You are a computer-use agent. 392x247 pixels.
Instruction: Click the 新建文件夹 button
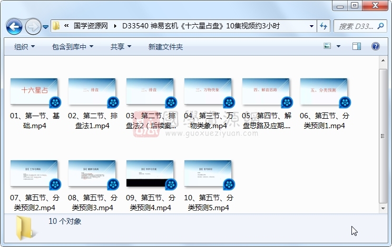(165, 47)
